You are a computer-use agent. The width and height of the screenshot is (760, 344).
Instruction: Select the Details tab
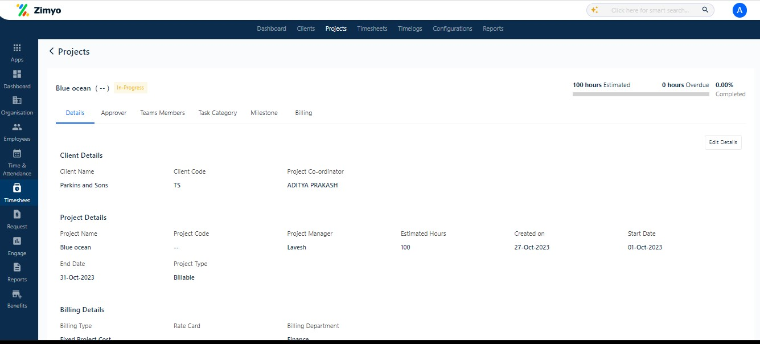(x=75, y=113)
